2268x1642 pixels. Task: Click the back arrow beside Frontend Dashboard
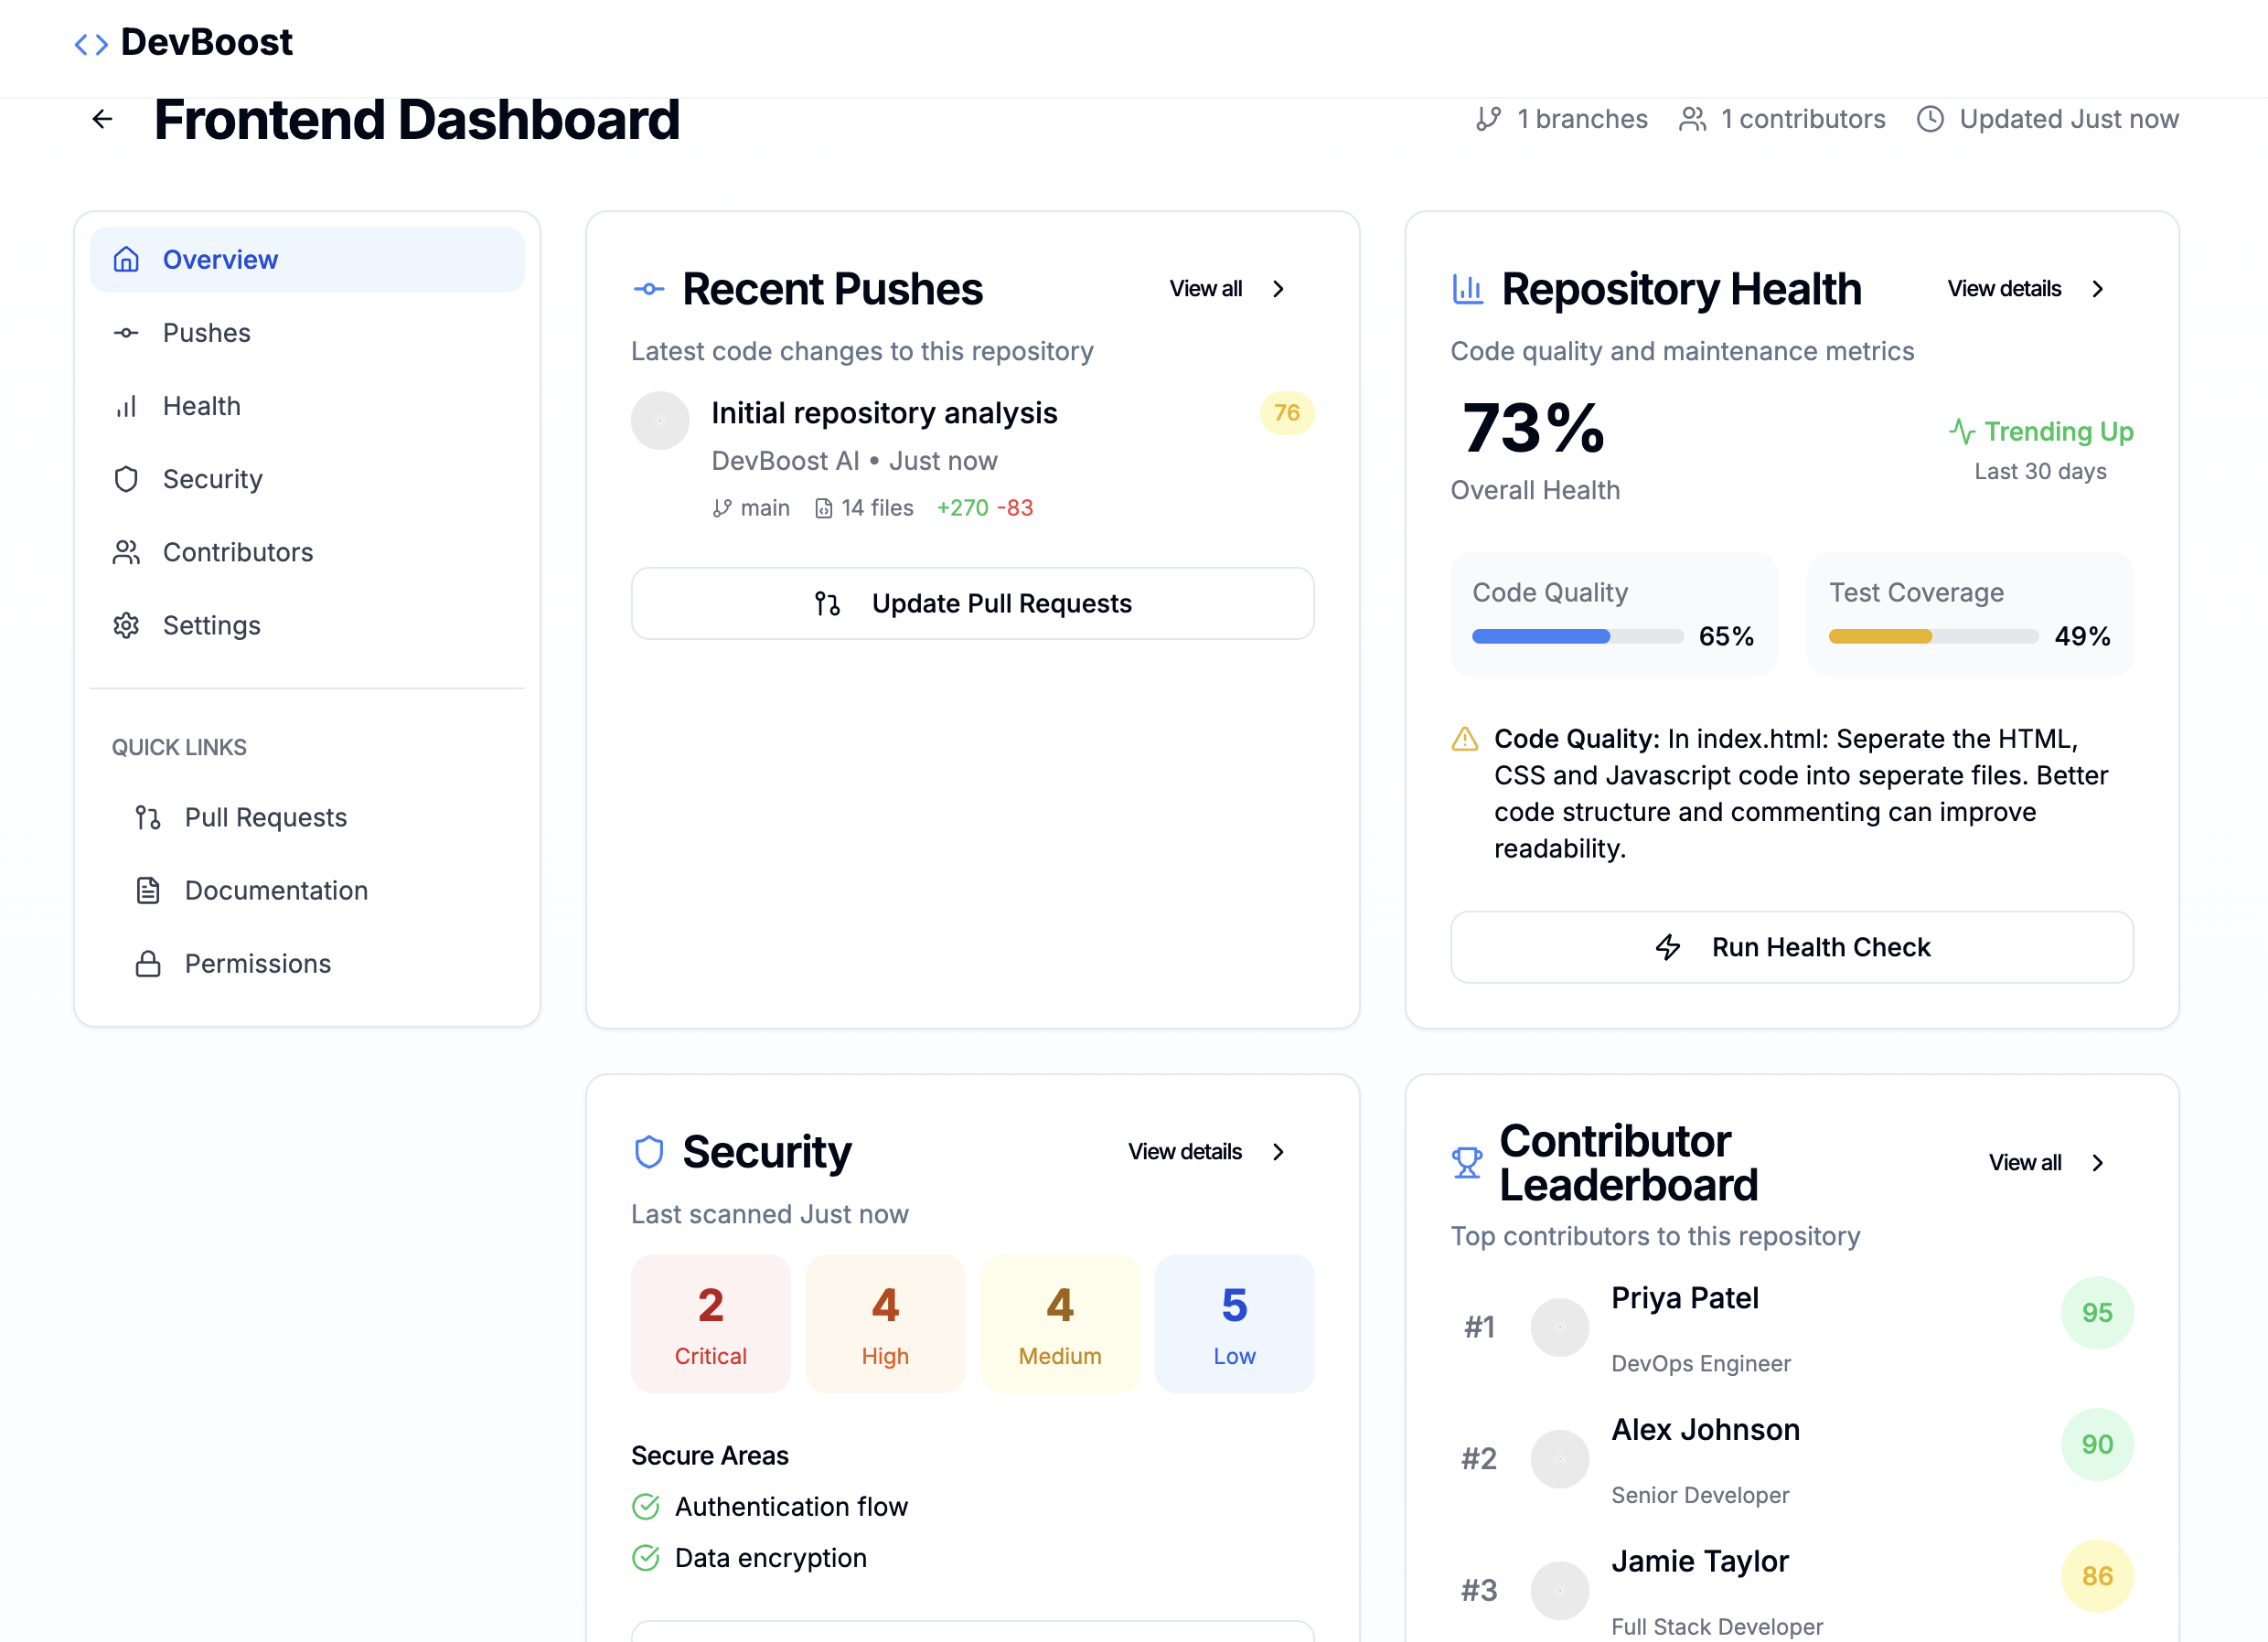[x=102, y=120]
